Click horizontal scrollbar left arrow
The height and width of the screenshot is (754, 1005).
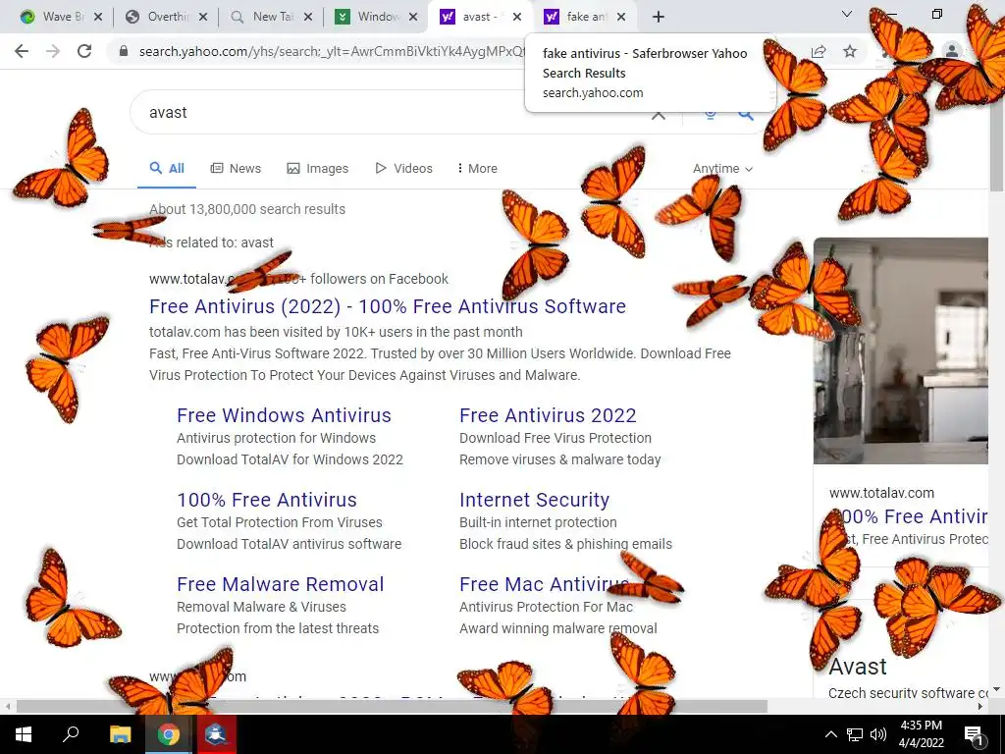[x=7, y=707]
